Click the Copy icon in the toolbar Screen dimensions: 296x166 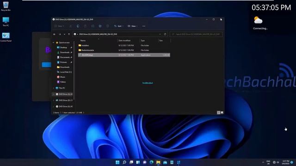pyautogui.click(x=78, y=26)
